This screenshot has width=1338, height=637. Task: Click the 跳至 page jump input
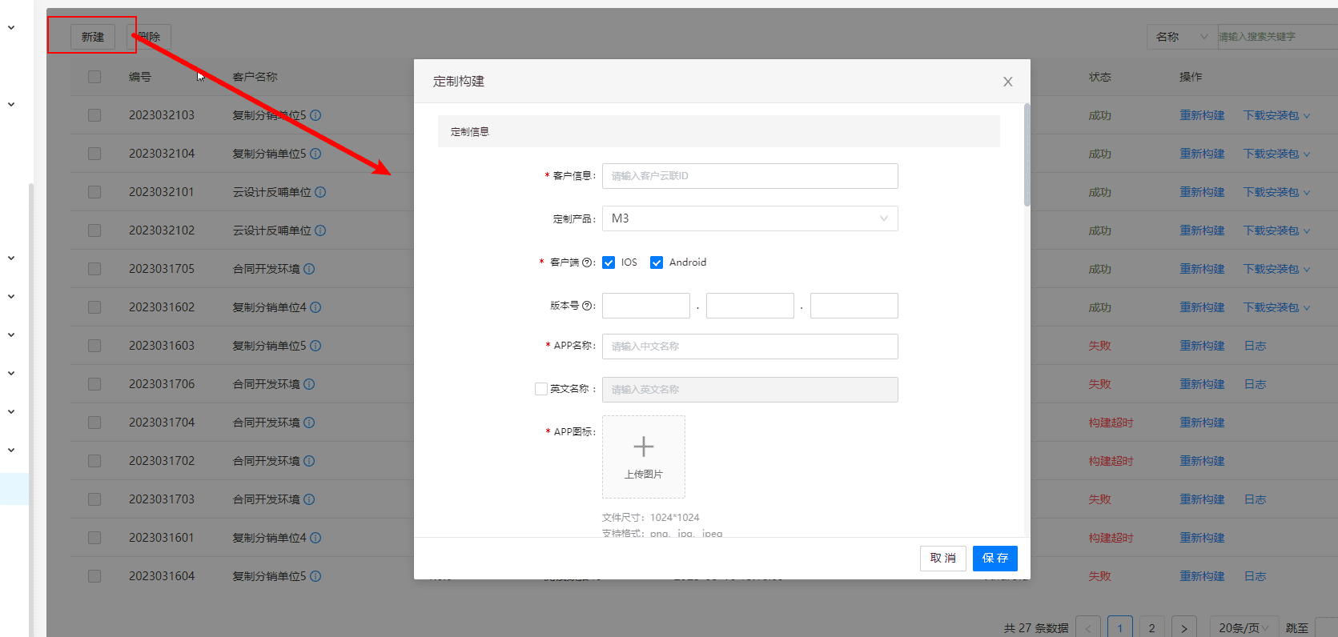coord(1327,628)
